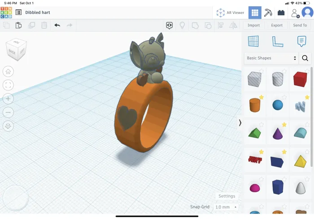The image size is (314, 219).
Task: Open the AR Viewer
Action: pyautogui.click(x=230, y=13)
